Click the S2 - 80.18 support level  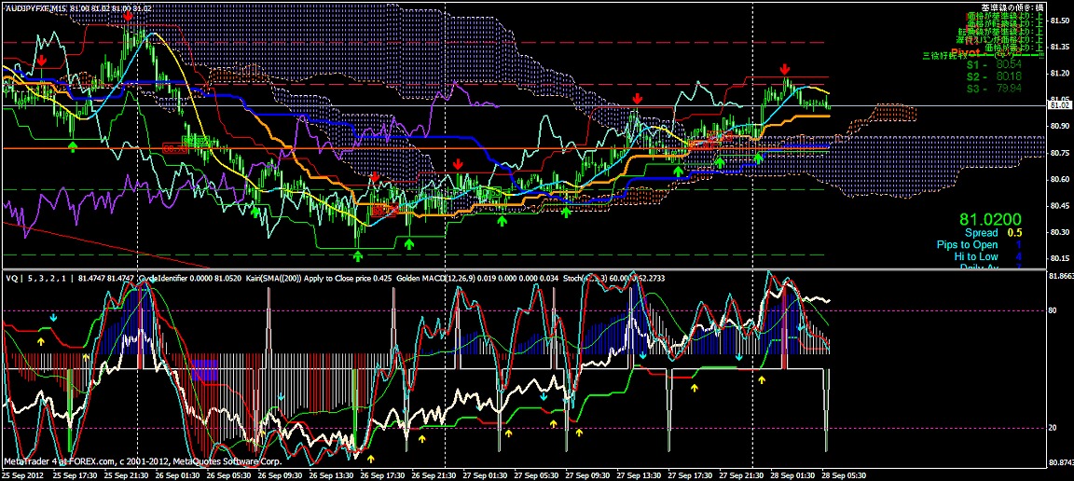click(993, 76)
